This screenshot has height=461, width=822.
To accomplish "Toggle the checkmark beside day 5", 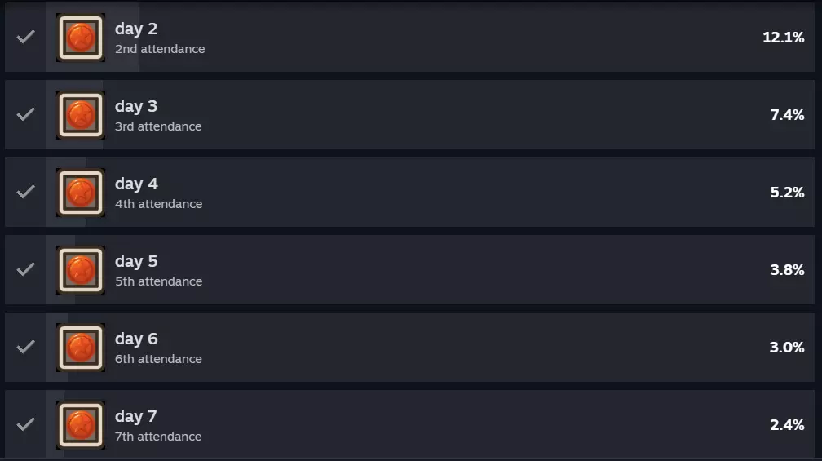I will pos(26,269).
